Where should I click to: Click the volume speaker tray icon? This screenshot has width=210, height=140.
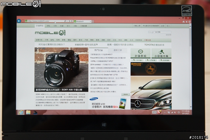175,112
